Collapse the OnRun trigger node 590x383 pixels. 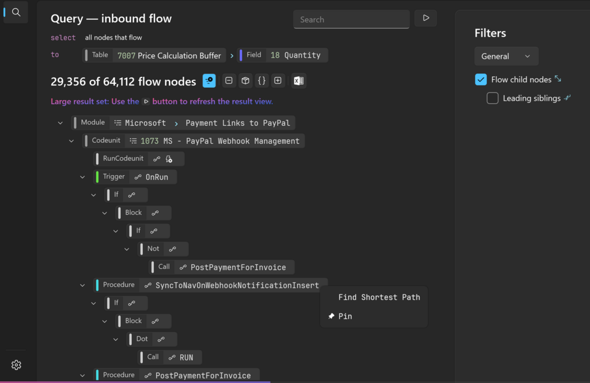[x=82, y=177]
